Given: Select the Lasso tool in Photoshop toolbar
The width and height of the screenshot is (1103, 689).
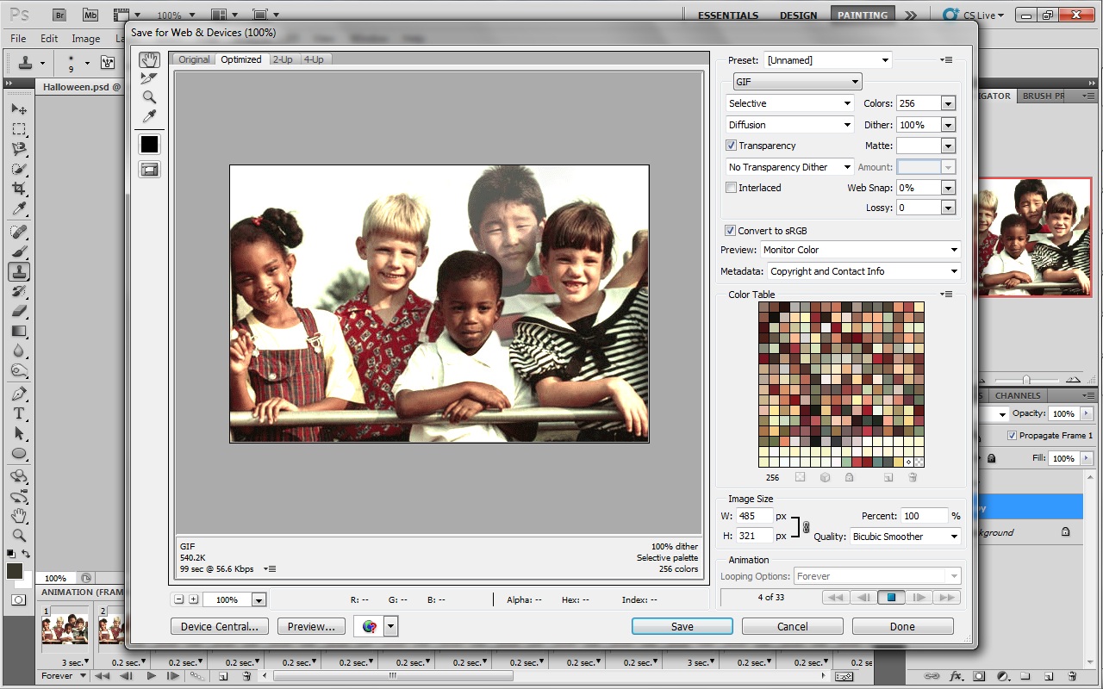Looking at the screenshot, I should tap(18, 149).
